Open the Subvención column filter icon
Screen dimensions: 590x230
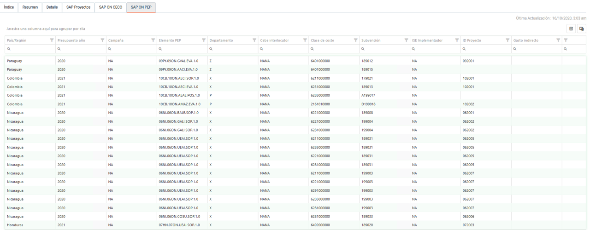coord(407,40)
